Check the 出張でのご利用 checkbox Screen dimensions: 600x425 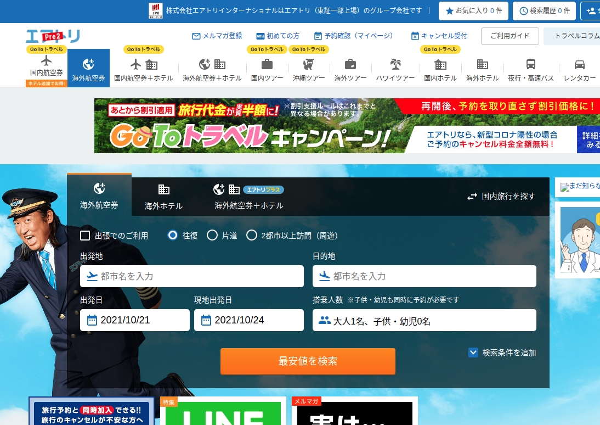[x=85, y=236]
